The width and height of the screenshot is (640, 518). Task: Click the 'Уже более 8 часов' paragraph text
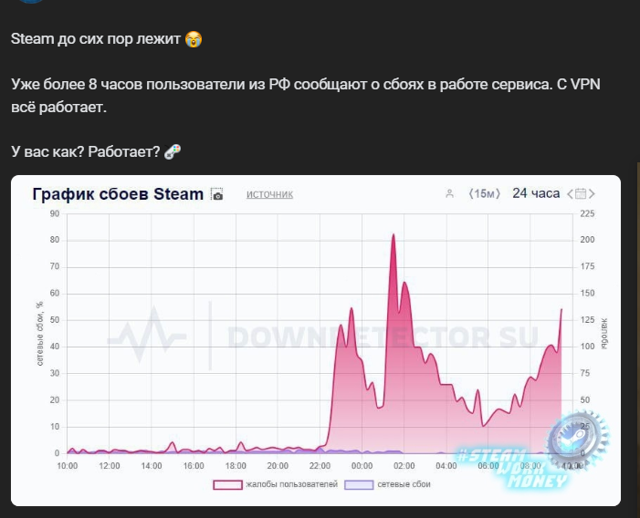coord(306,96)
